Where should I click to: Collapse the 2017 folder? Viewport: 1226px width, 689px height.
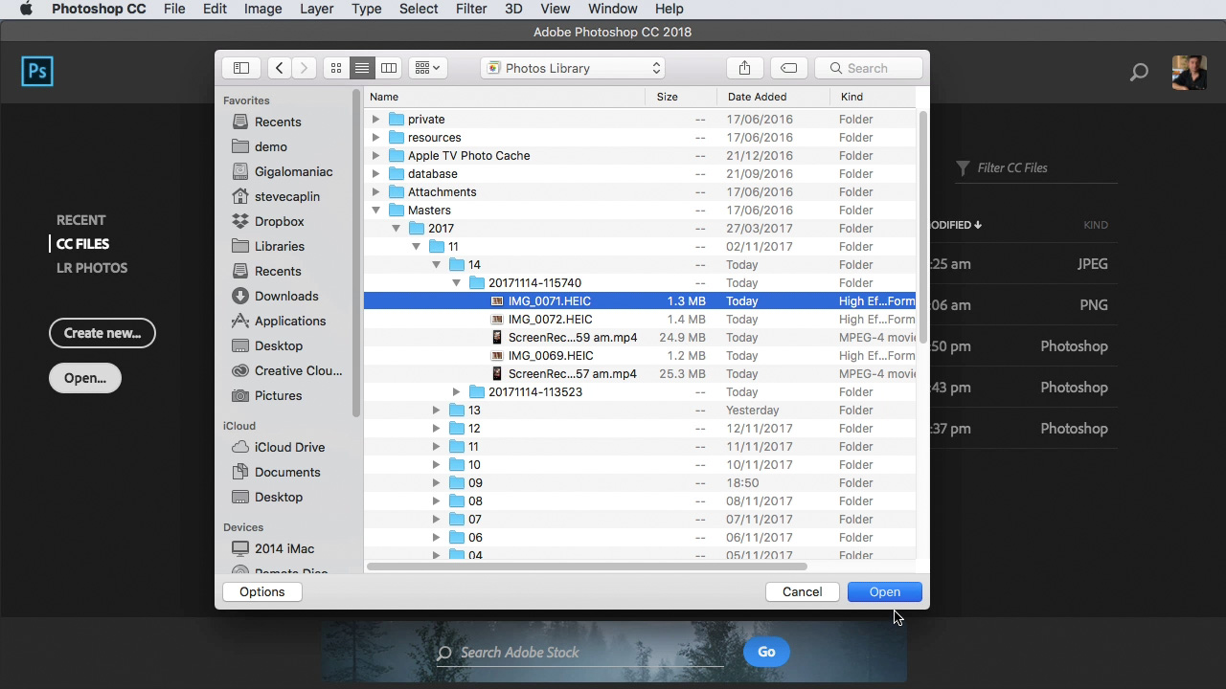396,228
